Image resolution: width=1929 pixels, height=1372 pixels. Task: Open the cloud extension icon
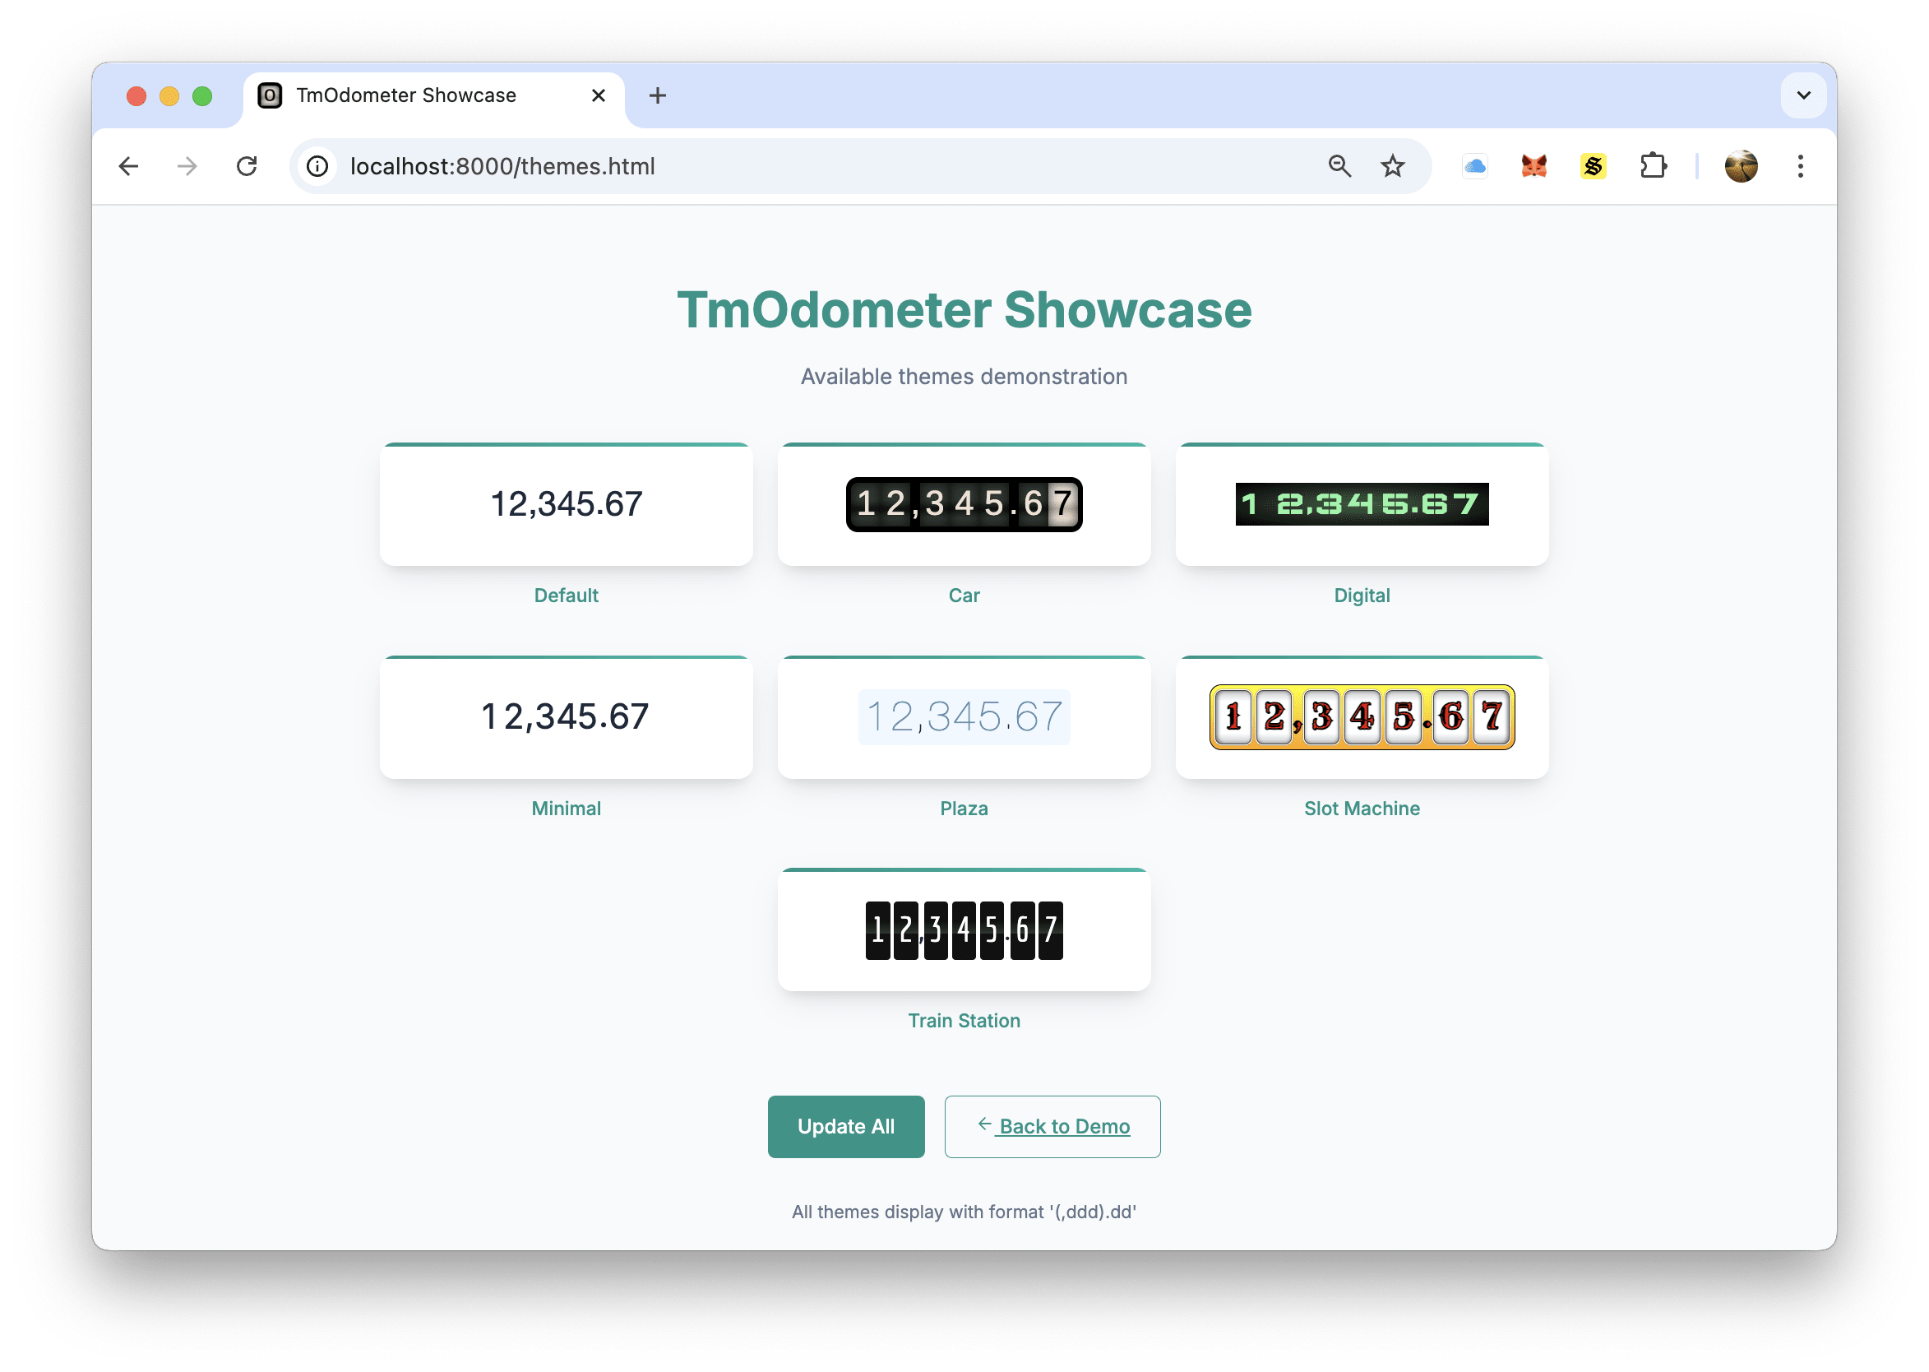(x=1474, y=166)
